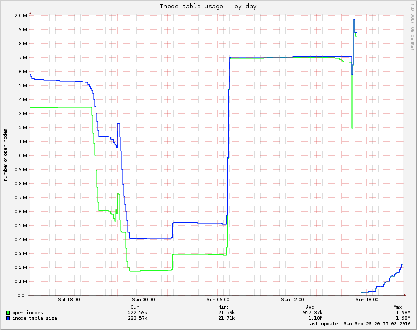
Task: Click the '1.0 M' y-axis label
Action: point(21,155)
